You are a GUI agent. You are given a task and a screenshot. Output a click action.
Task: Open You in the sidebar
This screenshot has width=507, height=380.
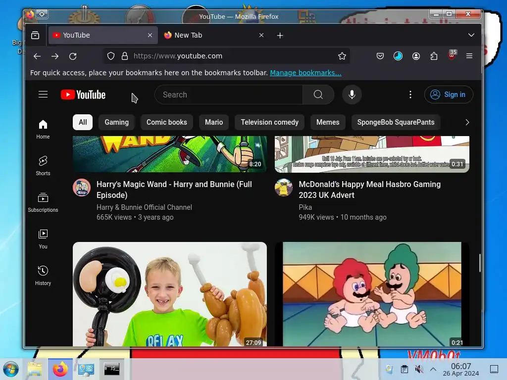click(43, 239)
